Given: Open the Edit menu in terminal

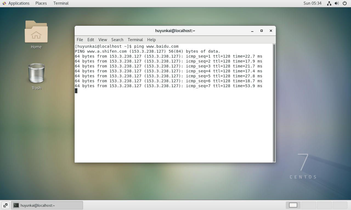Looking at the screenshot, I should click(x=91, y=40).
